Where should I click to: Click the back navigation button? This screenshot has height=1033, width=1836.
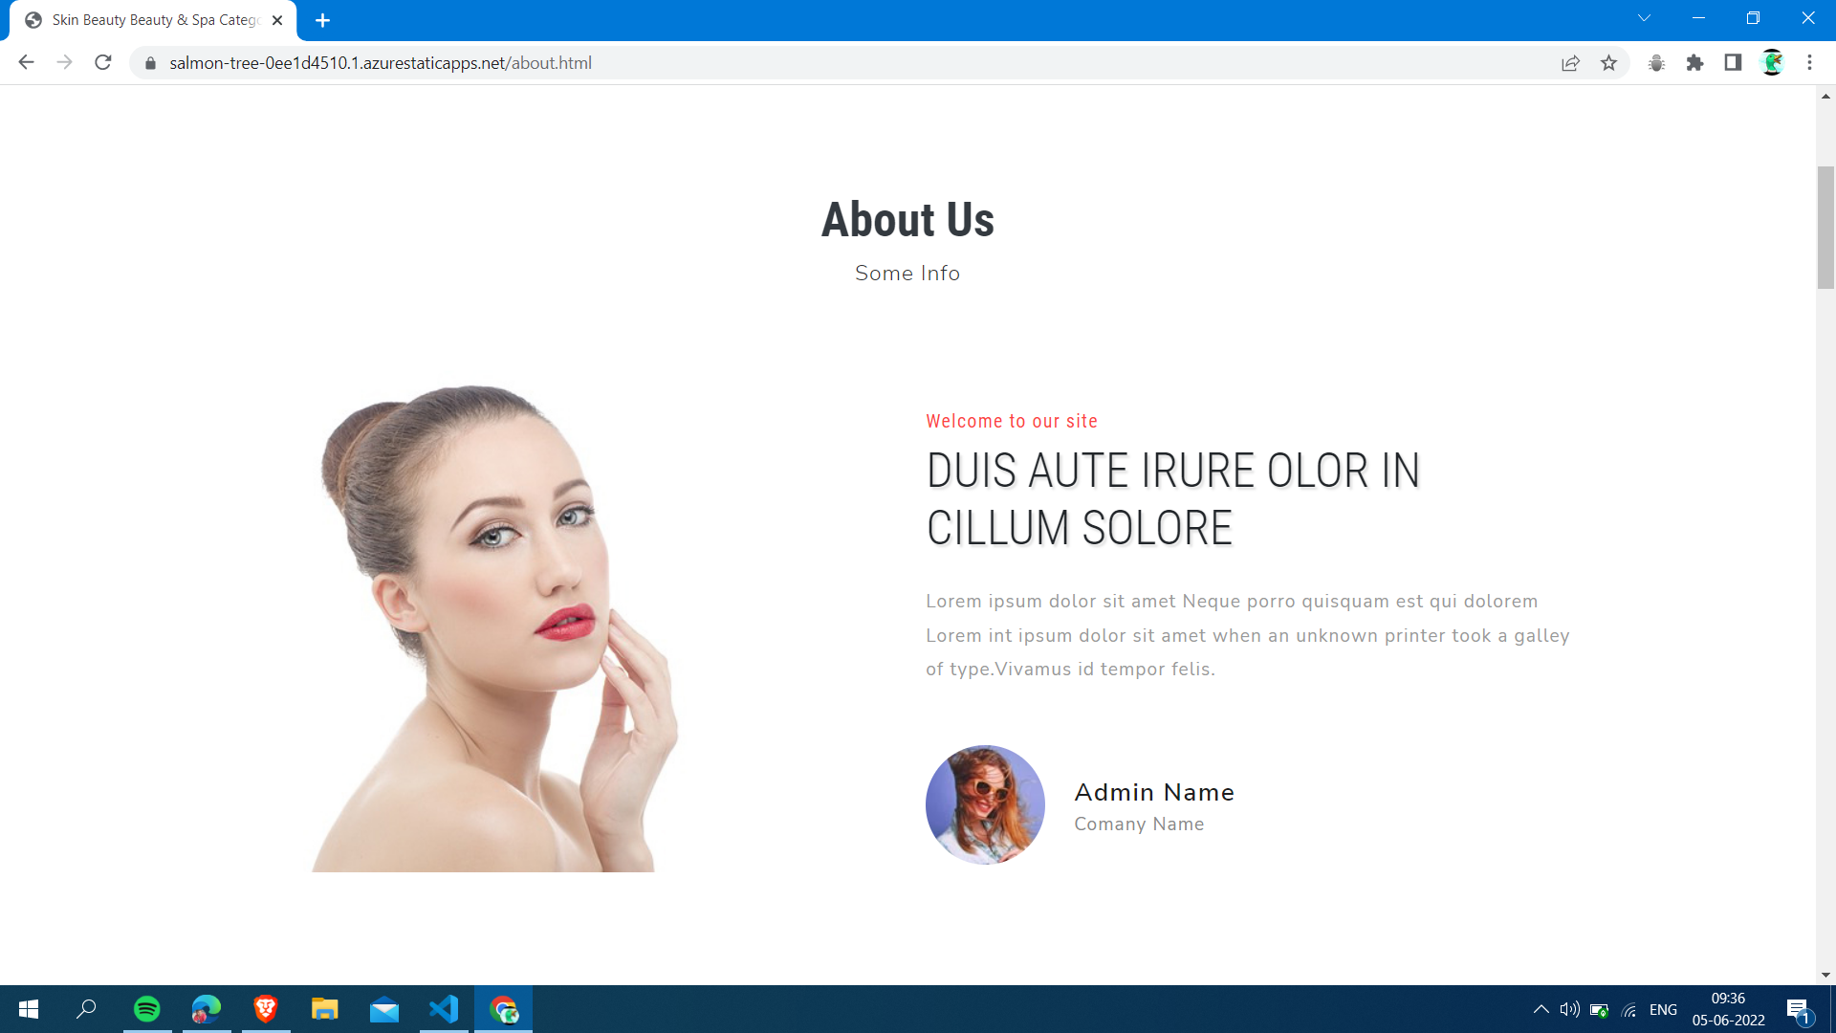pyautogui.click(x=26, y=62)
